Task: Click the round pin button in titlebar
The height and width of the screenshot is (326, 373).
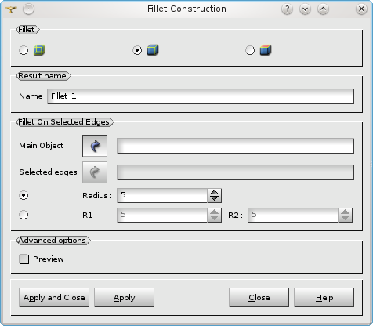Action: click(x=28, y=9)
